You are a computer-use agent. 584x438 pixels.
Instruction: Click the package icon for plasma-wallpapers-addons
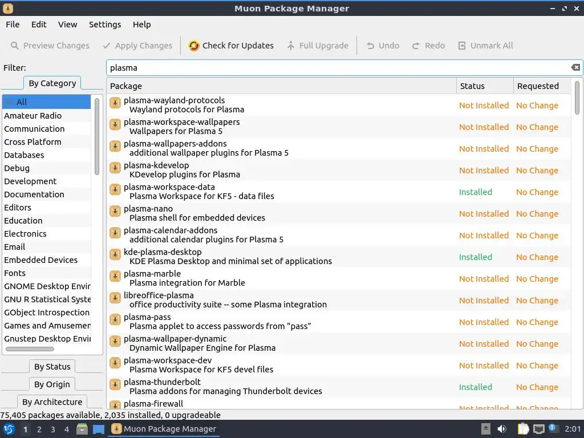click(115, 146)
